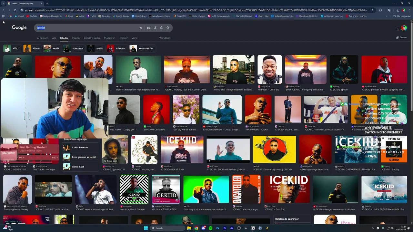Open Spotify from the taskbar
Image resolution: width=413 pixels, height=232 pixels.
(210, 228)
